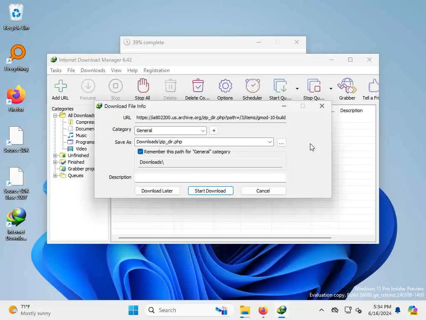Open Windows Start menu
The height and width of the screenshot is (320, 426).
[133, 310]
